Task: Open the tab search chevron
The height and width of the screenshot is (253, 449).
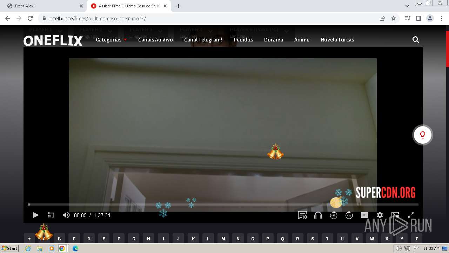Action: point(407,6)
